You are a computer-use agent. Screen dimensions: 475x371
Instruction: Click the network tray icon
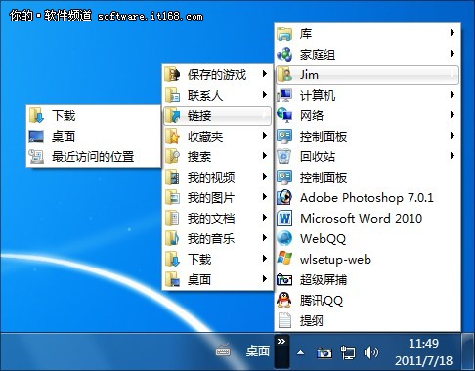coord(347,352)
